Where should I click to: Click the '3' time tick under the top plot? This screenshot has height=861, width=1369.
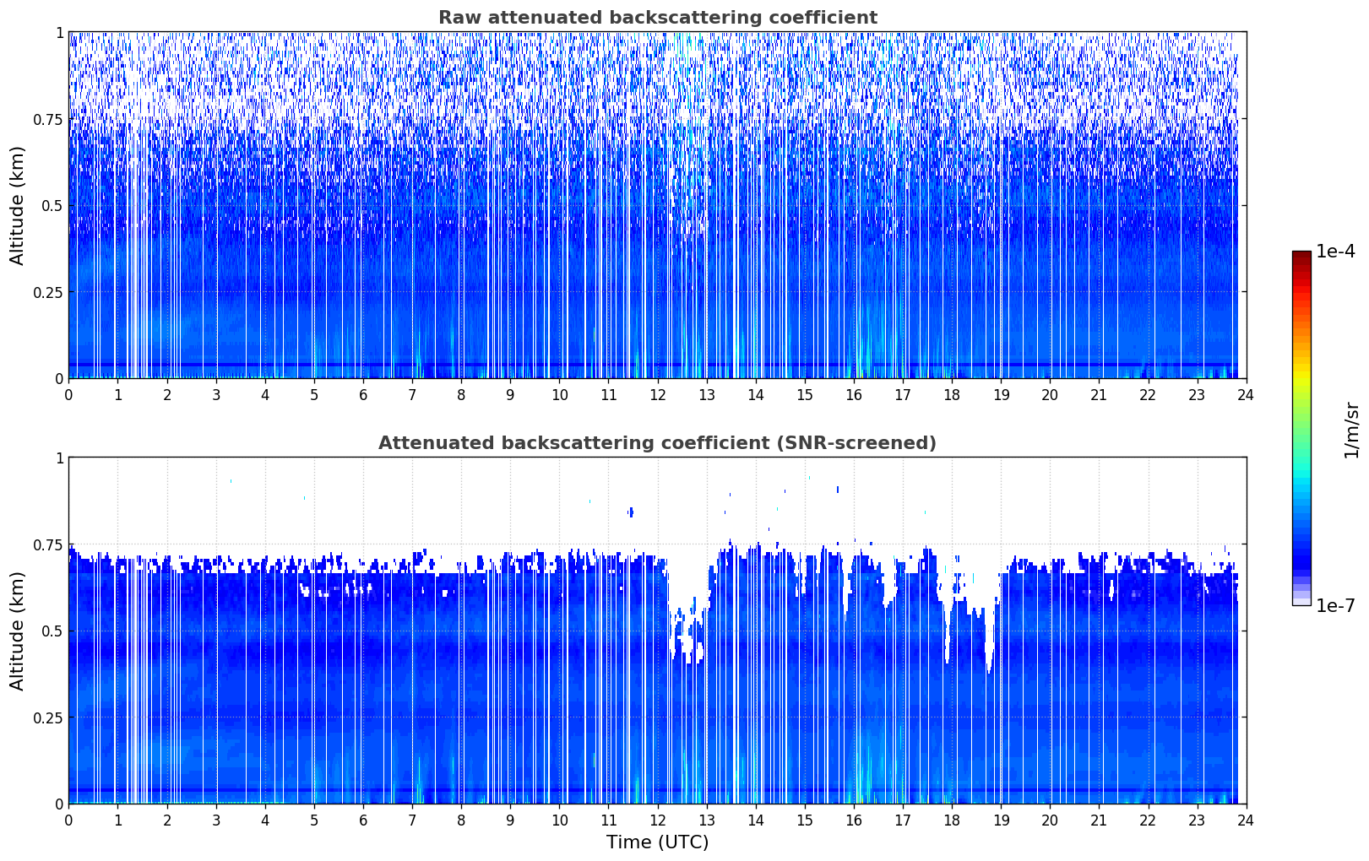pyautogui.click(x=216, y=394)
